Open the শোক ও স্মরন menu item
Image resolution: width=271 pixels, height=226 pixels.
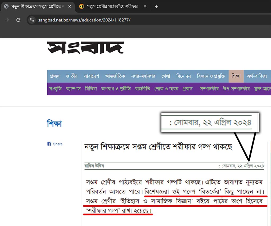coord(166,89)
